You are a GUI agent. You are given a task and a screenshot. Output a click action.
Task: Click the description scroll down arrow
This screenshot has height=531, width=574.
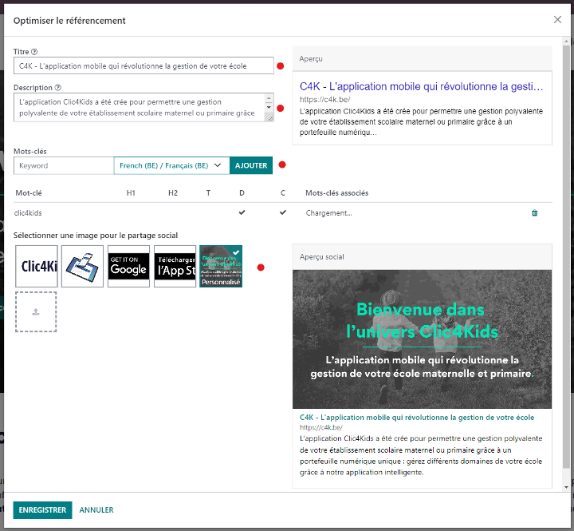coord(269,108)
